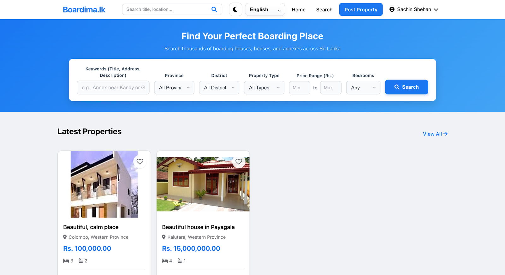
Task: Open the 'Beautiful, calm place' property photo
Action: [104, 184]
